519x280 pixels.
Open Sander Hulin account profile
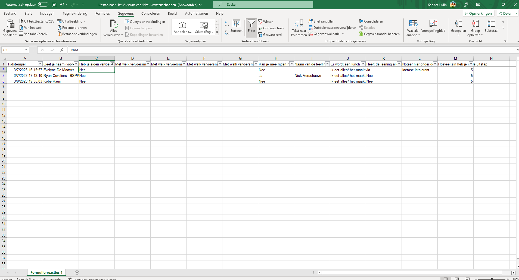(442, 5)
